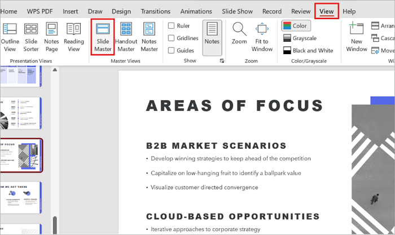Screen dimensions: 395x235
Task: Click the thumbnail panel scrollbar handle
Action: pos(55,225)
